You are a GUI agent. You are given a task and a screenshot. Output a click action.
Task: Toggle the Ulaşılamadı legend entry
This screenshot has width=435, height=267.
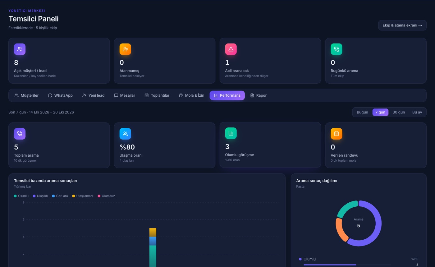(x=83, y=196)
